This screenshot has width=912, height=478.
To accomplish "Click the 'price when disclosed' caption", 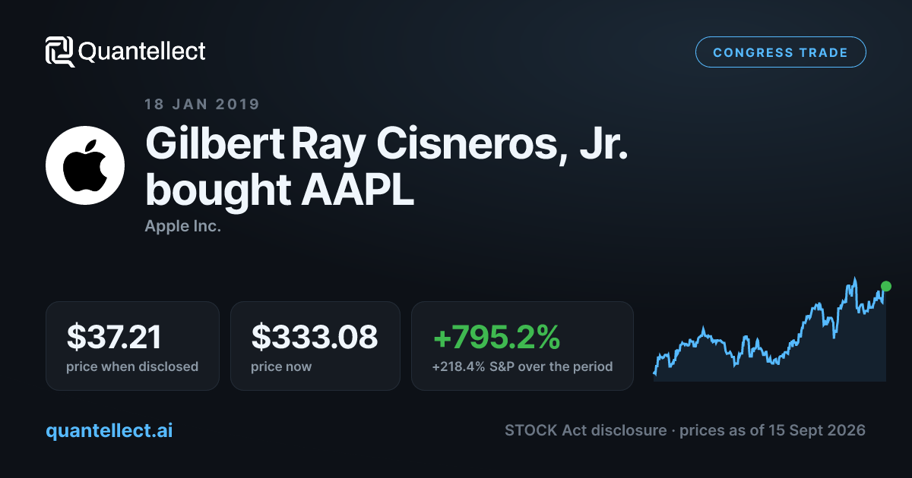I will [132, 366].
